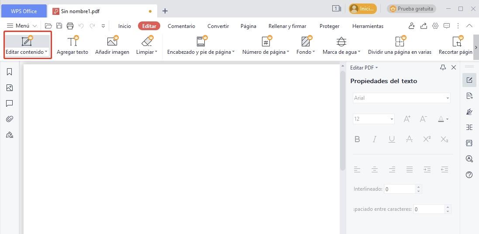This screenshot has width=479, height=234.
Task: Open the comments sidebar panel
Action: (x=10, y=103)
